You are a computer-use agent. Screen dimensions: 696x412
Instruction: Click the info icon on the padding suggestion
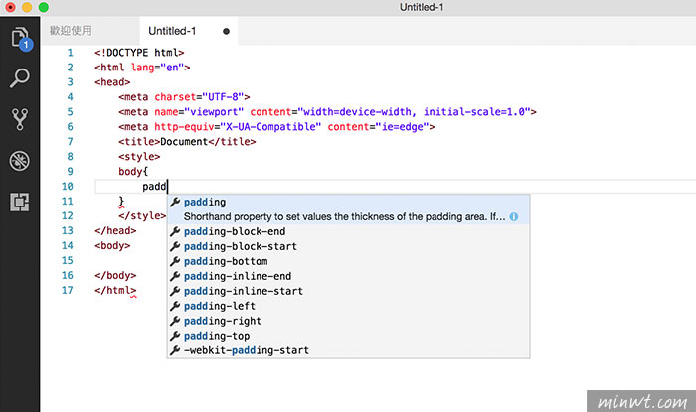click(514, 217)
